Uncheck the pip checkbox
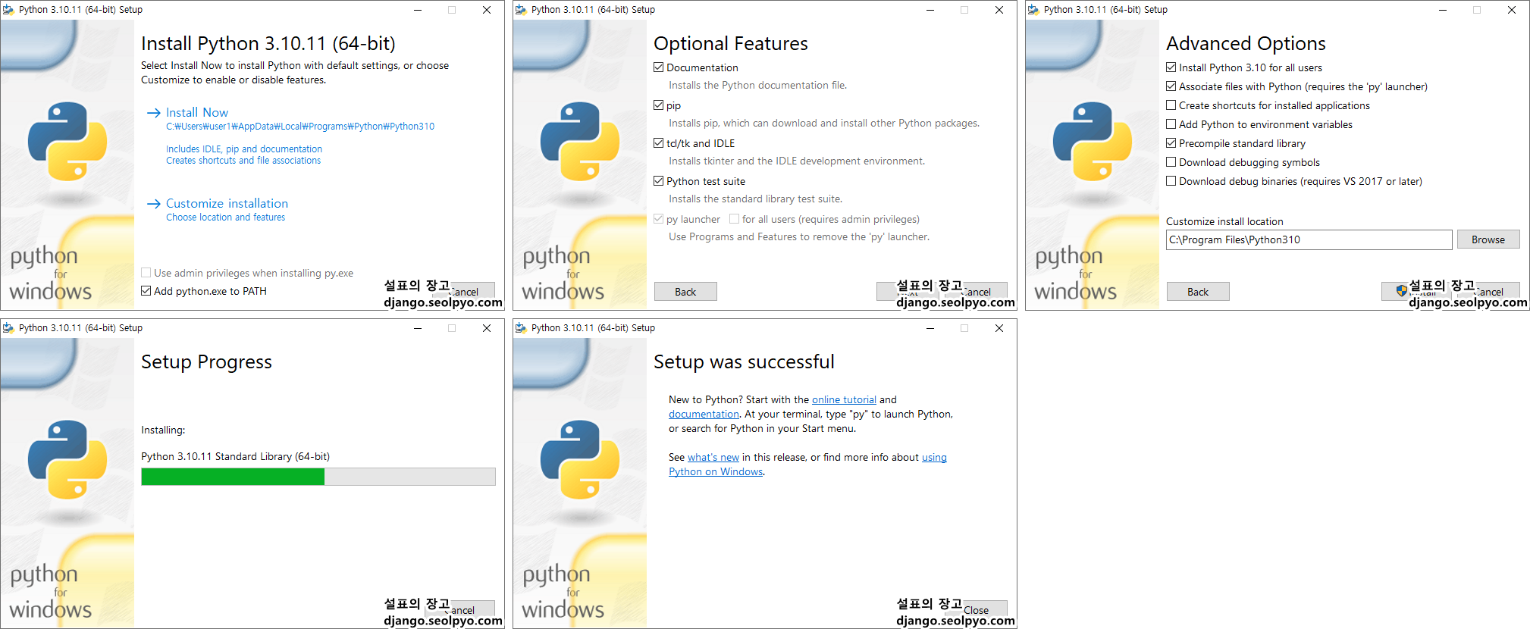This screenshot has width=1530, height=629. (x=659, y=105)
